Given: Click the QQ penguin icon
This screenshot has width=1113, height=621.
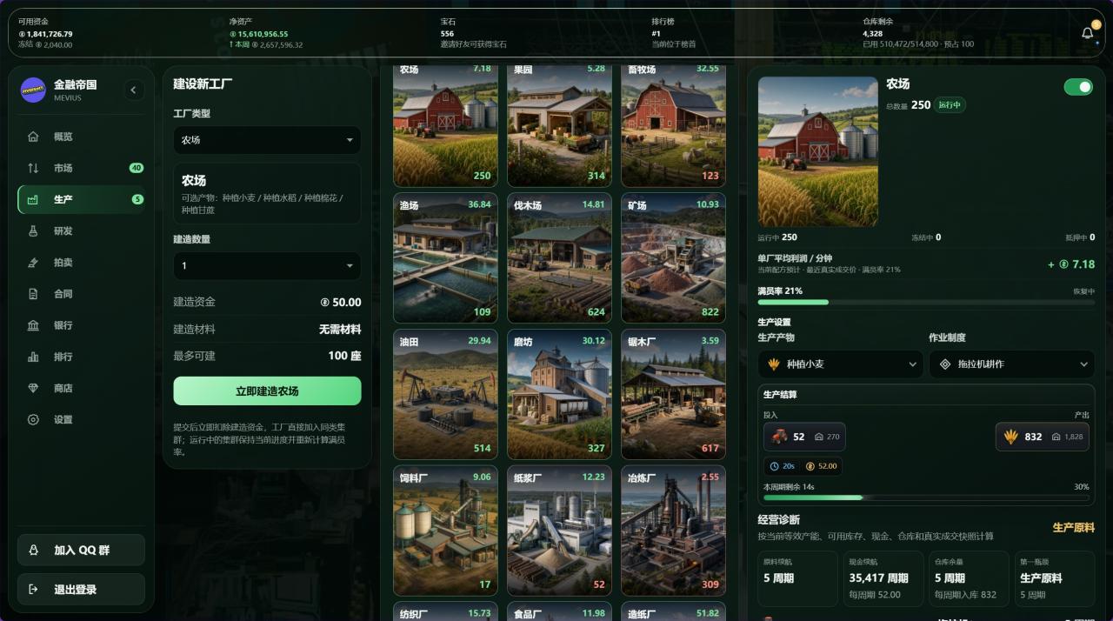Looking at the screenshot, I should tap(34, 551).
